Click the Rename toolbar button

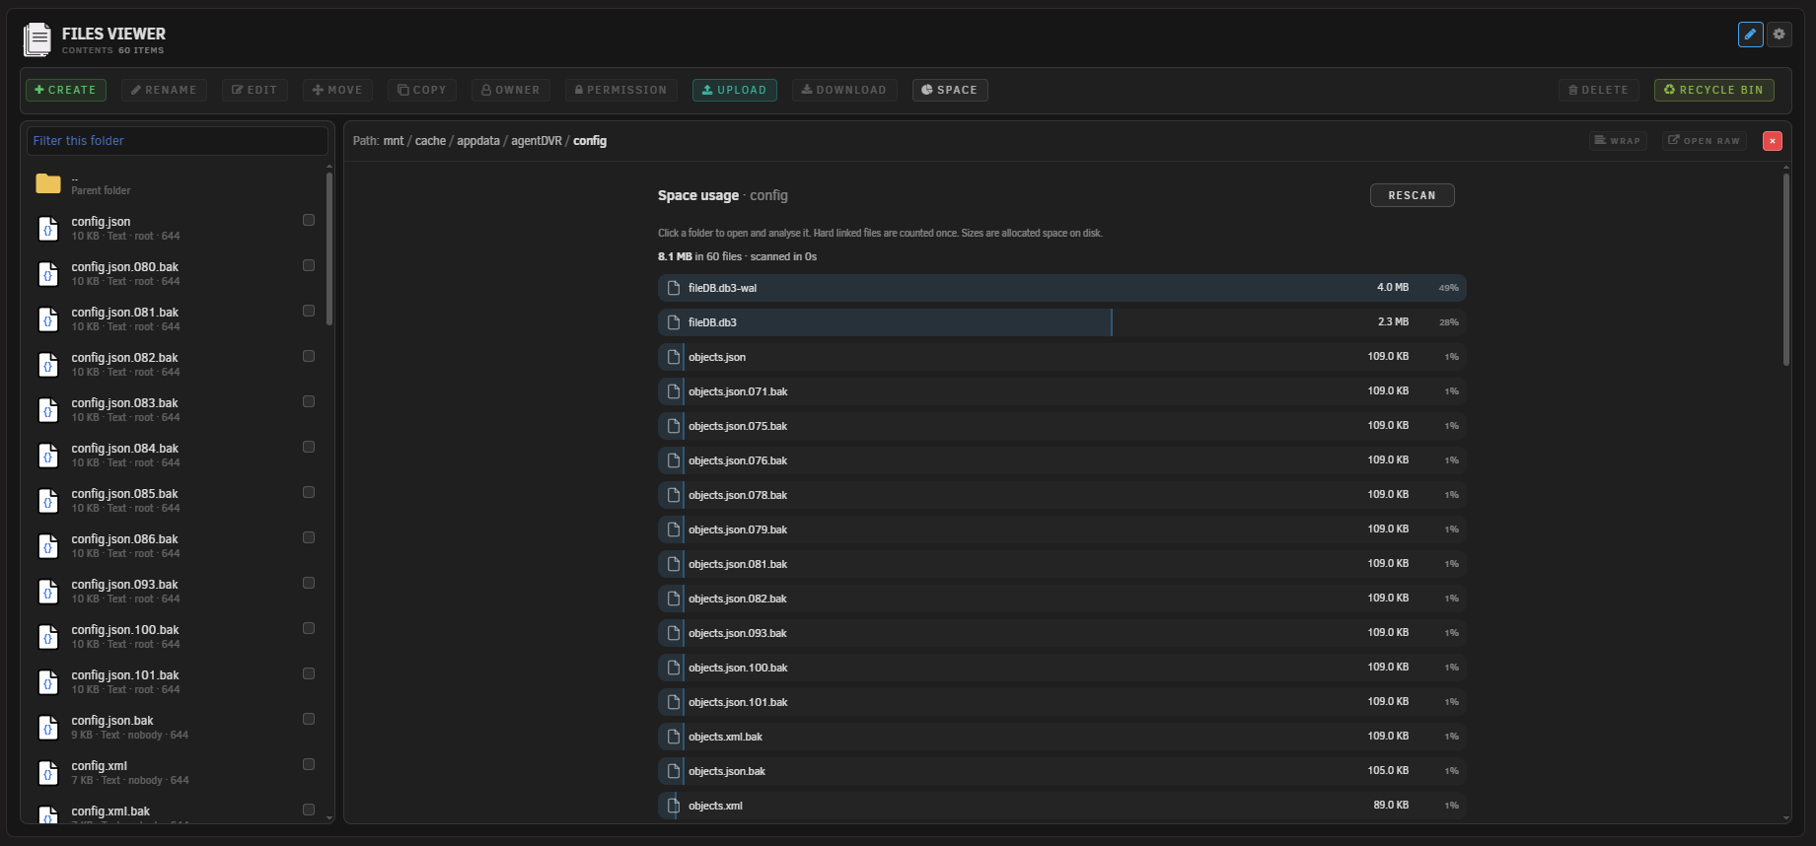[164, 90]
